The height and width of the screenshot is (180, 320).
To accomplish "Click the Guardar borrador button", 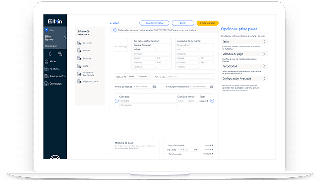I will tap(154, 23).
